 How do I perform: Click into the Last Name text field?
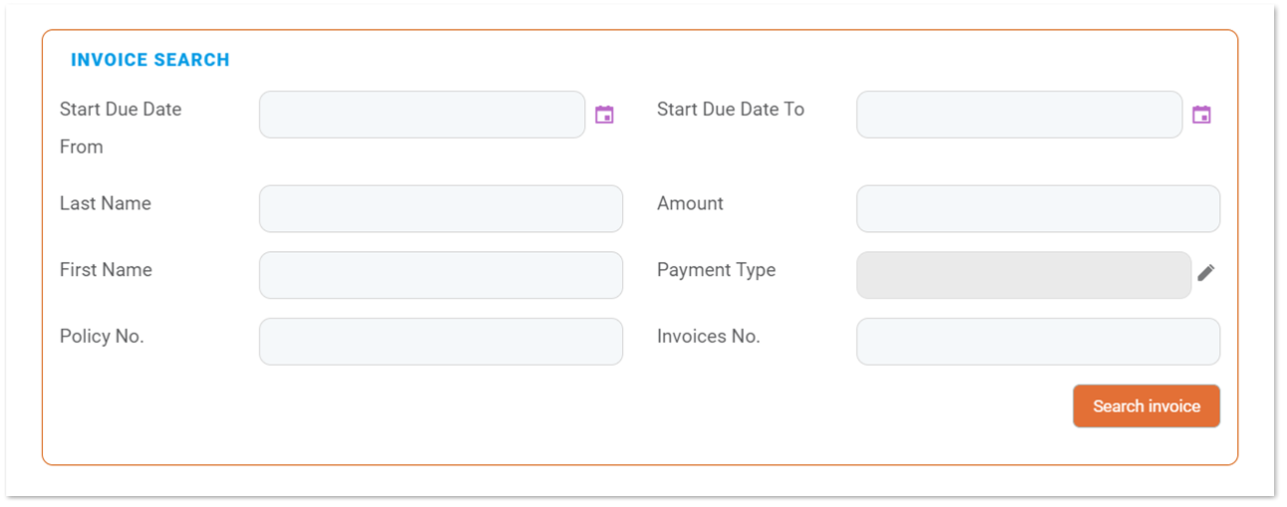(x=441, y=208)
